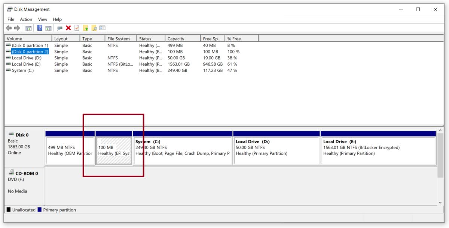Click the 946.58 GB free space cell
This screenshot has height=228, width=449.
point(213,64)
